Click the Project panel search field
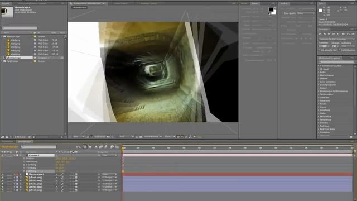357x201 pixels. (20, 28)
